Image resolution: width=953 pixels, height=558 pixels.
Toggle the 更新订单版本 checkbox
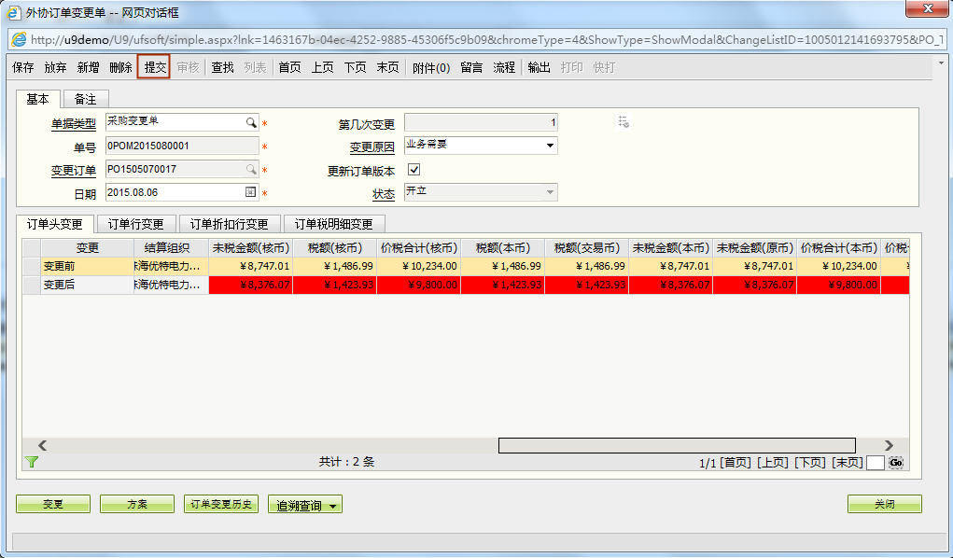414,170
